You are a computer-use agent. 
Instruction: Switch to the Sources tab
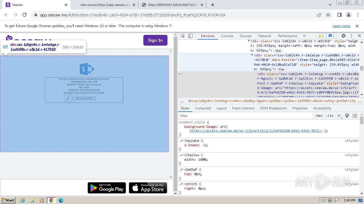pos(245,36)
